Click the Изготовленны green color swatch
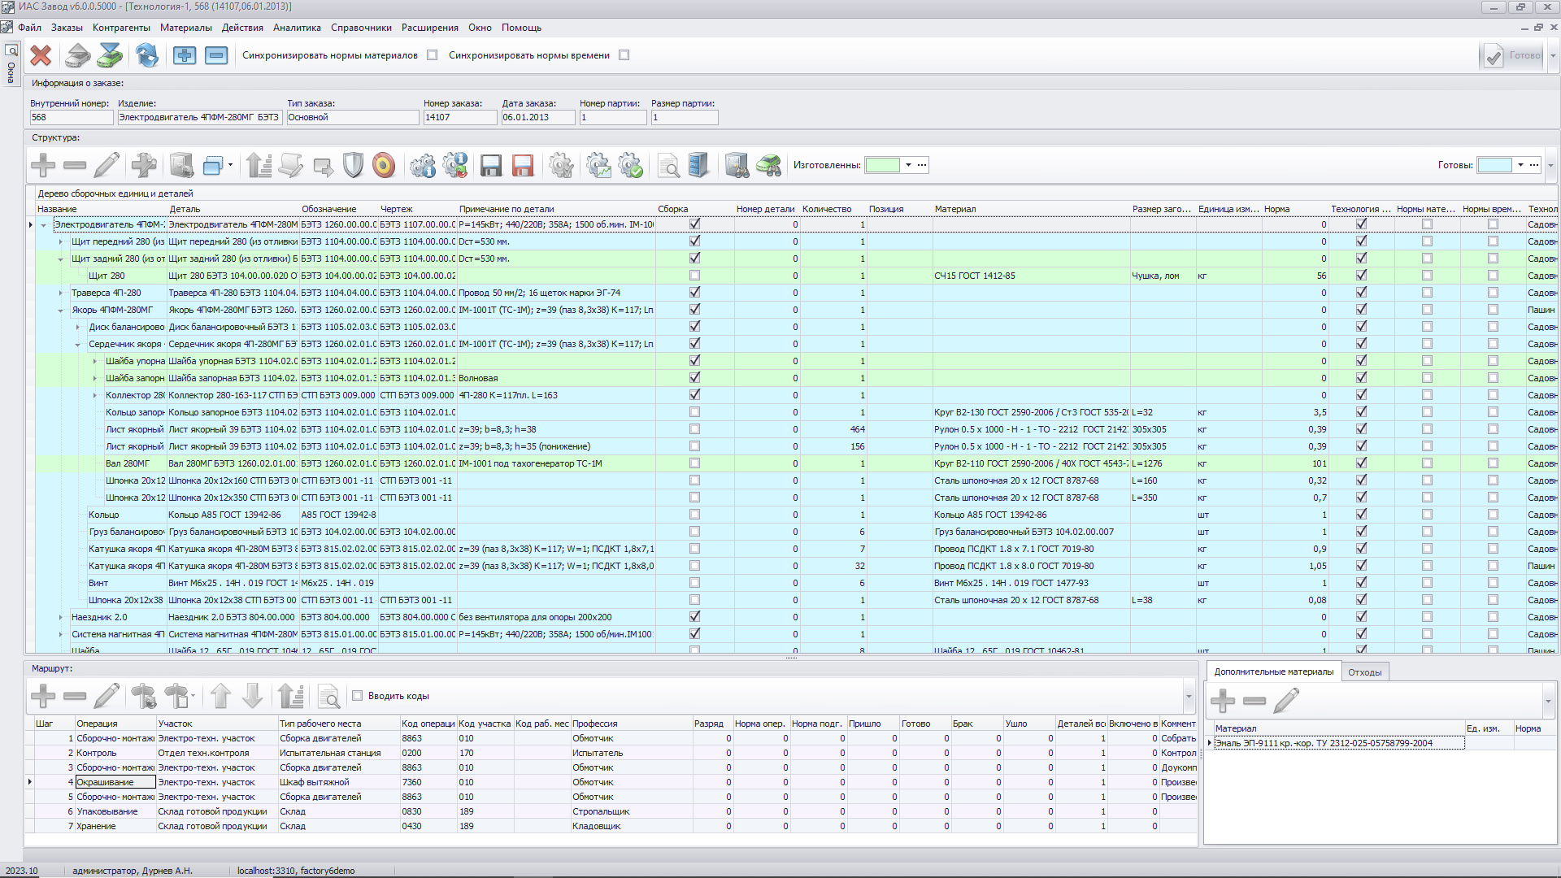1561x878 pixels. click(882, 165)
